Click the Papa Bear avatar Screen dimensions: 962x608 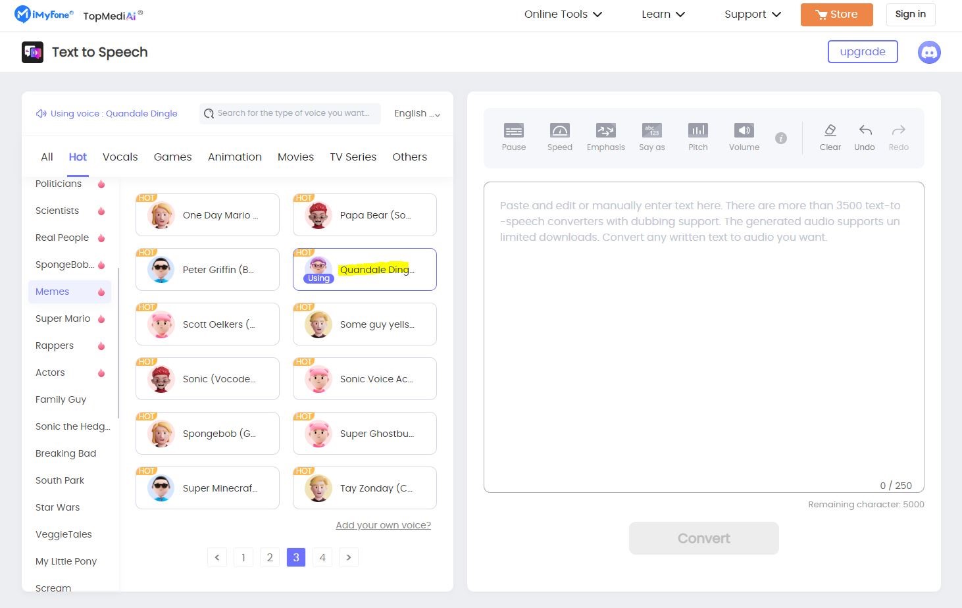[x=318, y=215]
